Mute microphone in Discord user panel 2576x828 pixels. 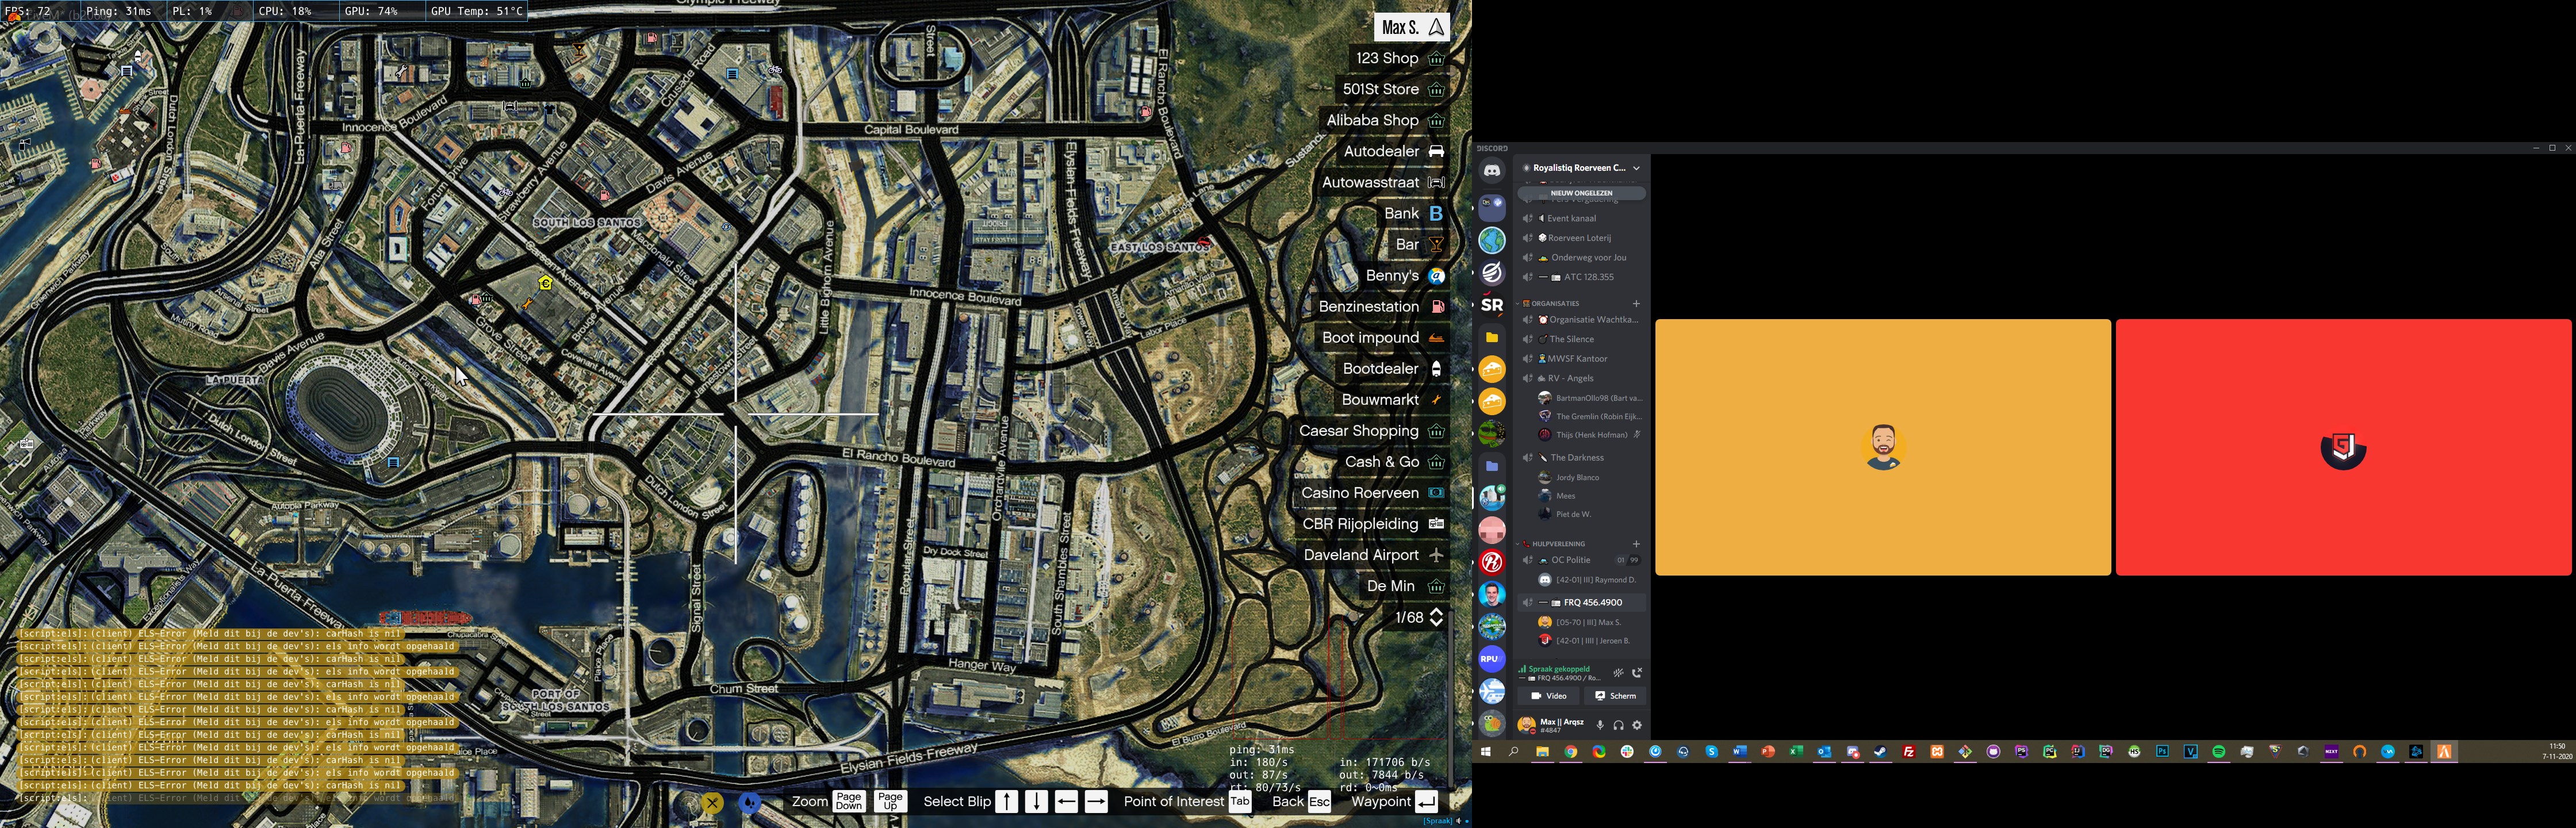1600,725
